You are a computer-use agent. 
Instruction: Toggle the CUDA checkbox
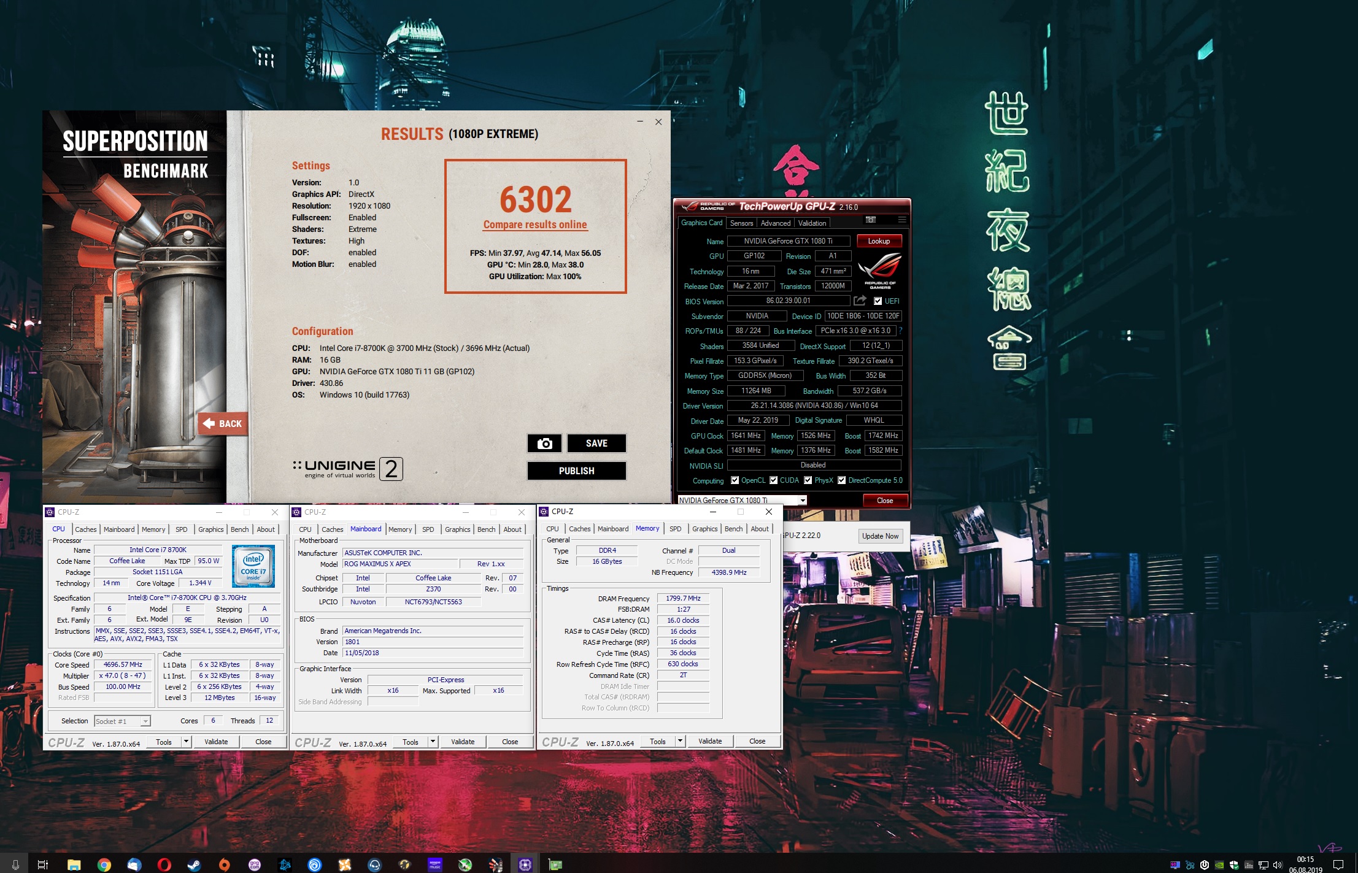tap(774, 480)
